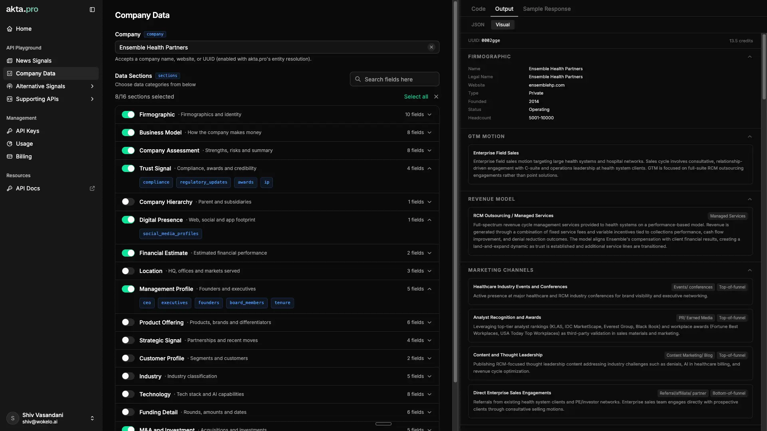Click the Billing card icon

tap(10, 156)
